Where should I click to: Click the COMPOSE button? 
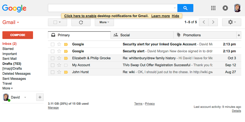[18, 35]
